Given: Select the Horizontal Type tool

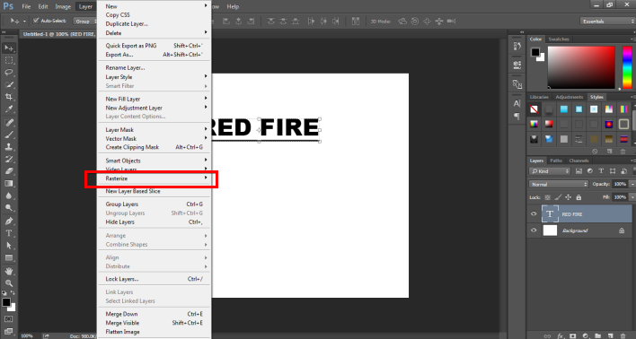Looking at the screenshot, I should click(x=9, y=233).
